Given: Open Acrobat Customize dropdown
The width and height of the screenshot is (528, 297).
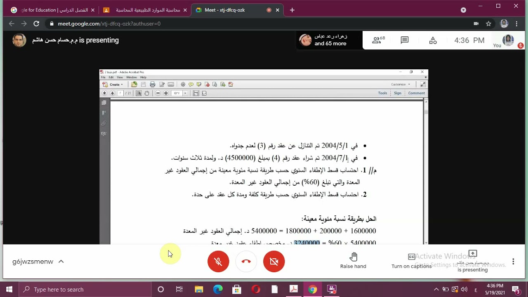Looking at the screenshot, I should pyautogui.click(x=401, y=84).
